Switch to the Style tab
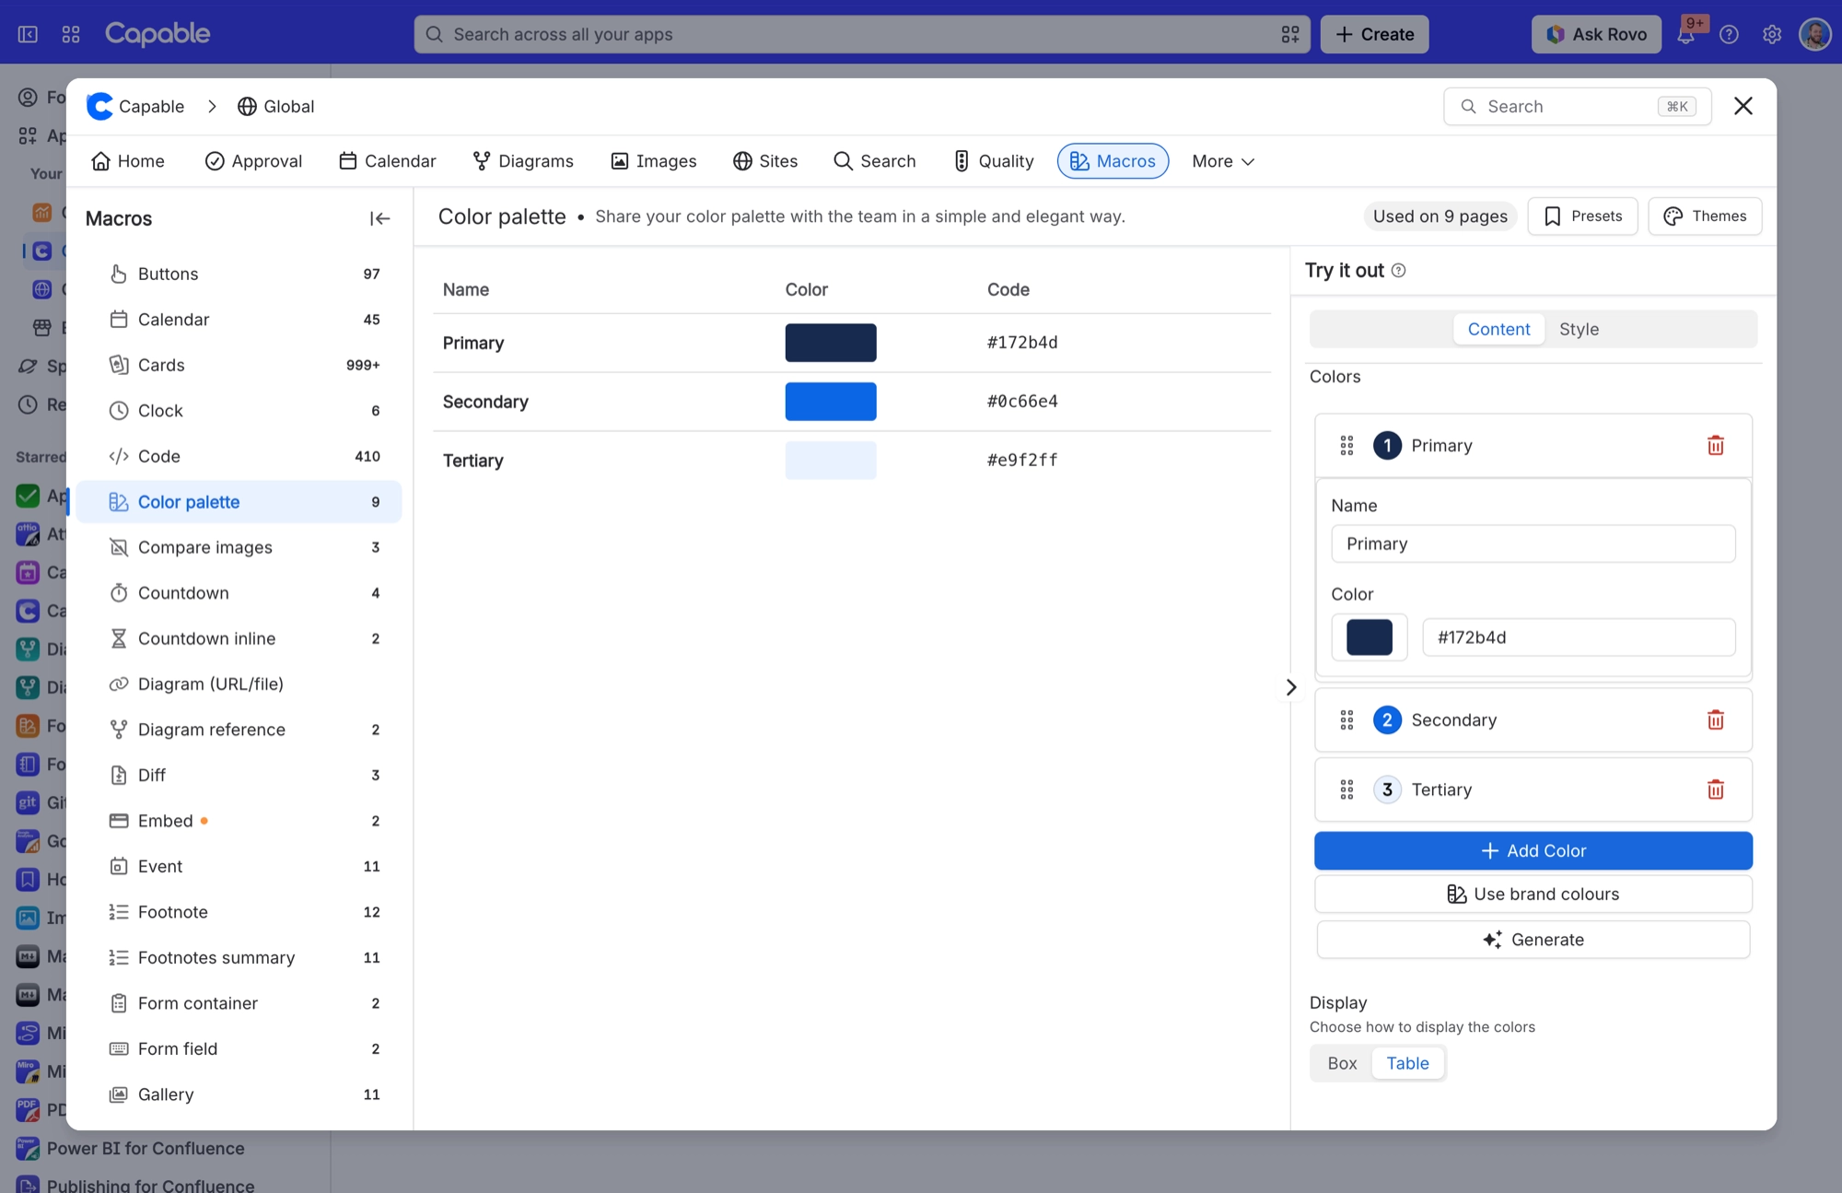 1579,329
